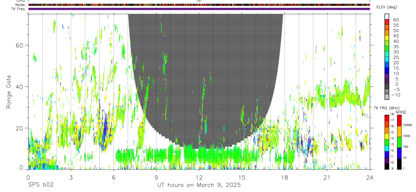Click the '35' elevation colorbar label

[x=396, y=47]
